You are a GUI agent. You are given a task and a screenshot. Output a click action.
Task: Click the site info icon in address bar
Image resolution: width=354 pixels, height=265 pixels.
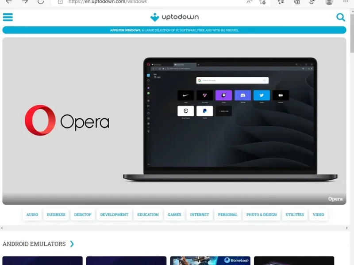(x=60, y=2)
